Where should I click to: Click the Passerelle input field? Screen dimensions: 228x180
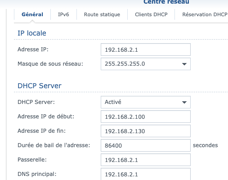146,160
